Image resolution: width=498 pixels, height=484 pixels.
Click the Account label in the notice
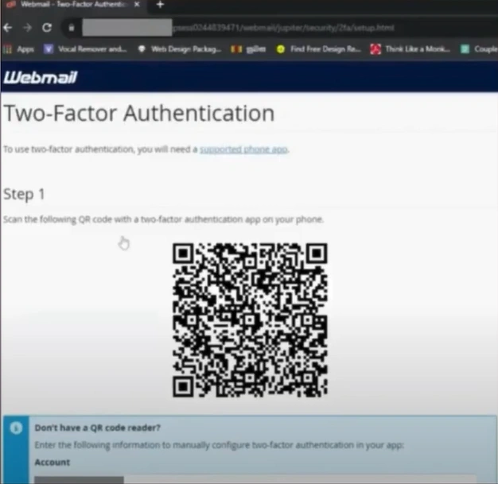[x=53, y=462]
